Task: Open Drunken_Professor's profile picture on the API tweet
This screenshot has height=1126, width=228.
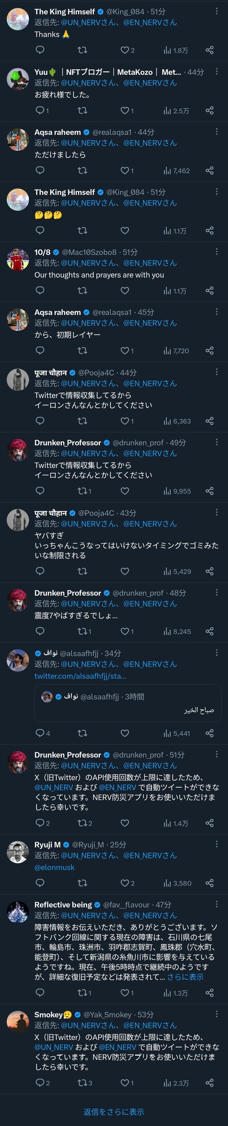Action: pyautogui.click(x=18, y=762)
